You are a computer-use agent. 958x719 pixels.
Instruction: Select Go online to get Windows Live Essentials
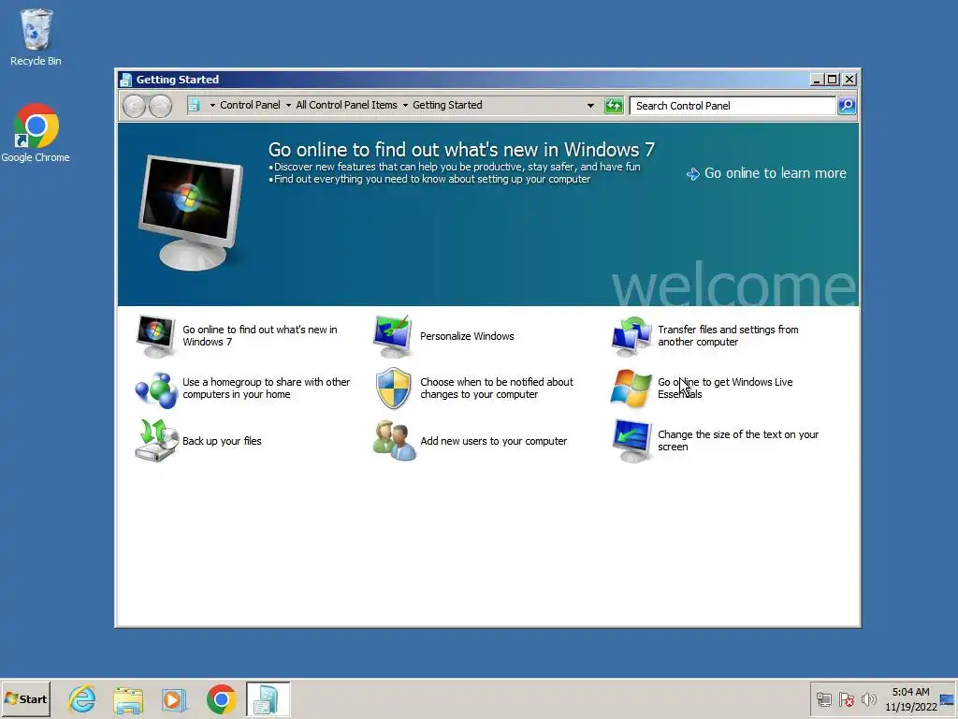pos(725,389)
